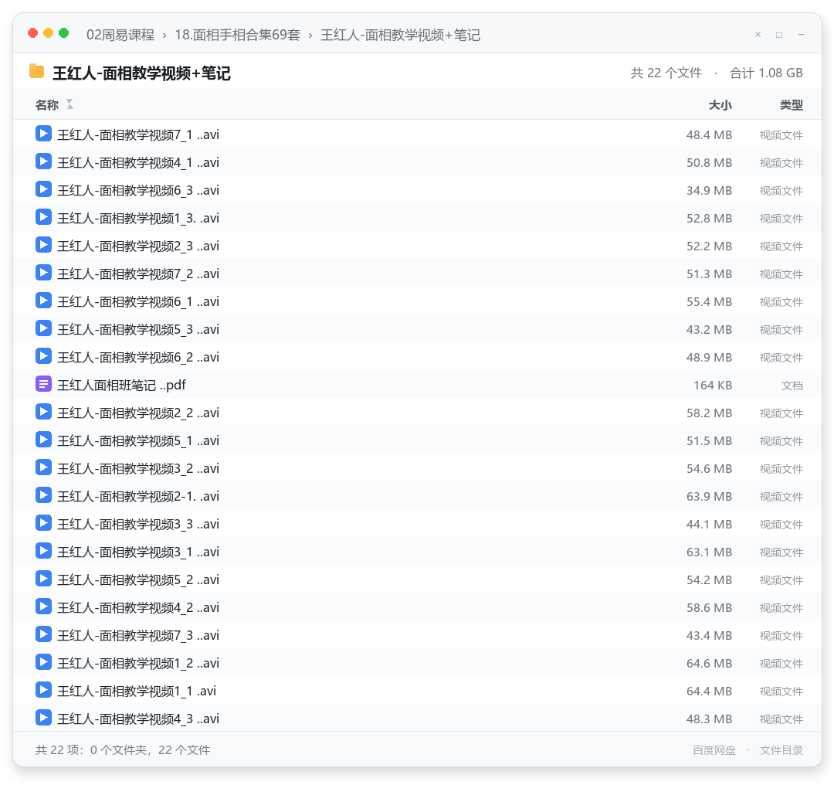Select file name 王红人-面相教学视频4_3 ..avi
The width and height of the screenshot is (834, 785).
(137, 719)
